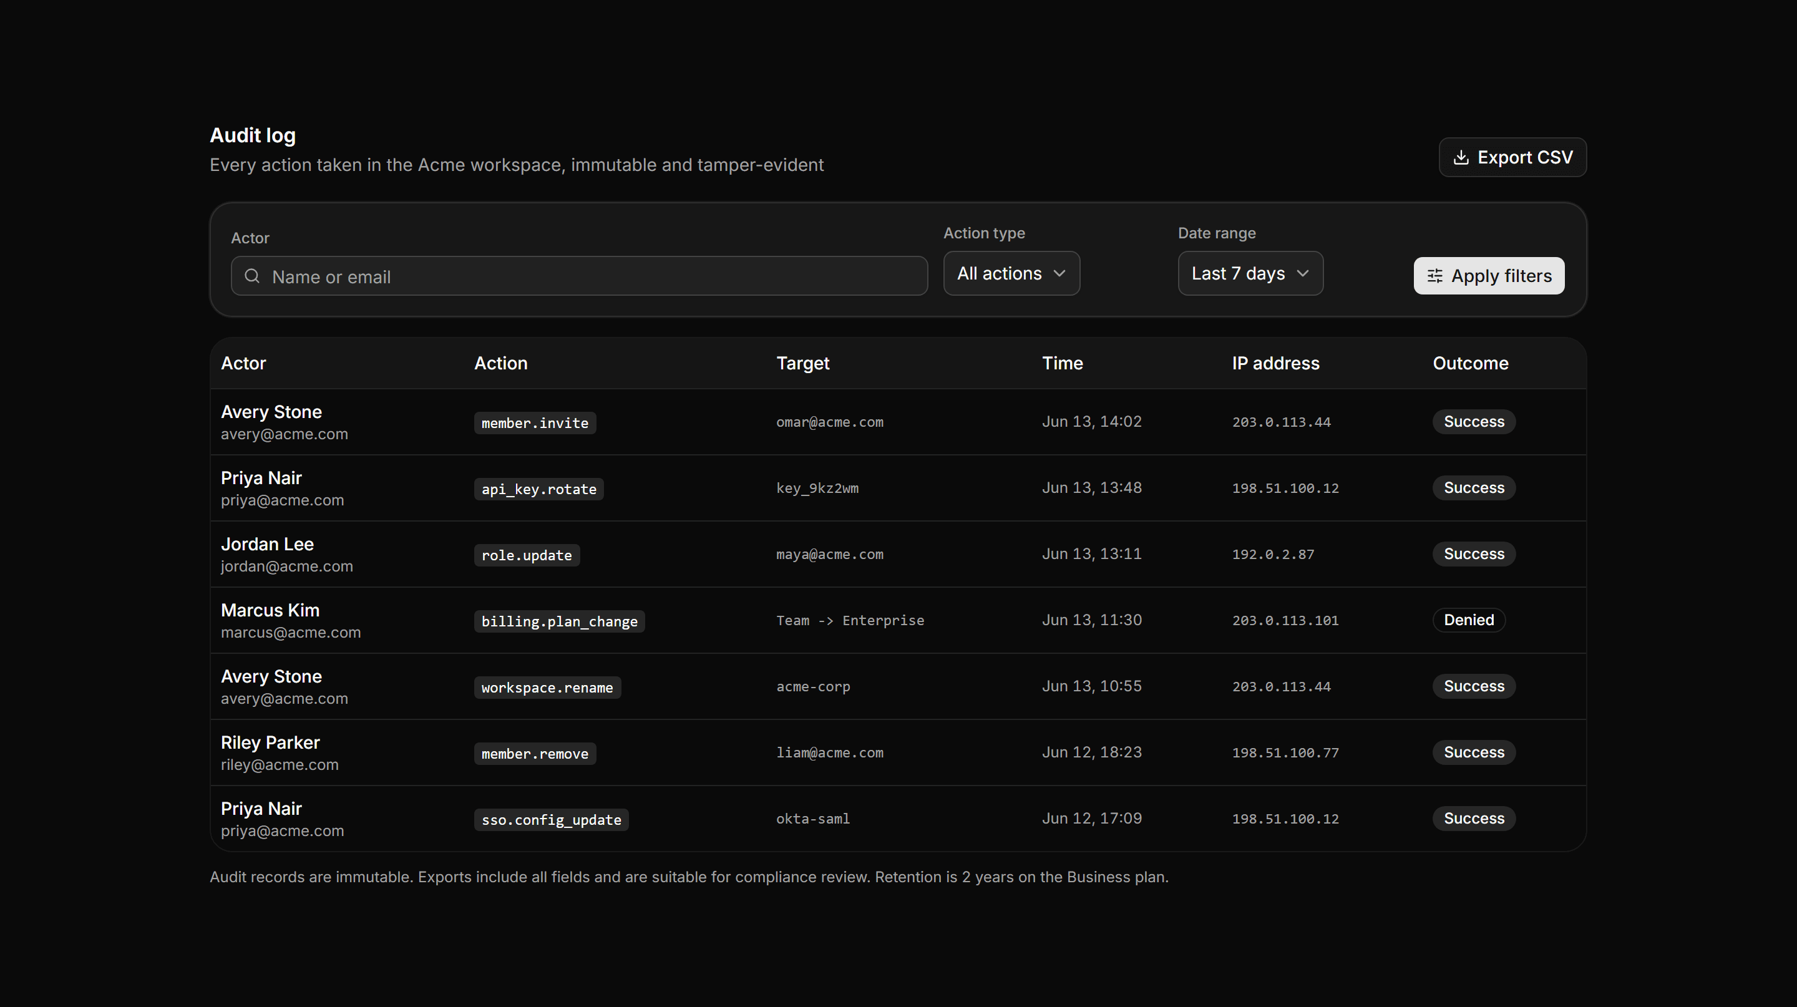Viewport: 1797px width, 1007px height.
Task: Click Success badge in the member.remove row
Action: (1474, 752)
